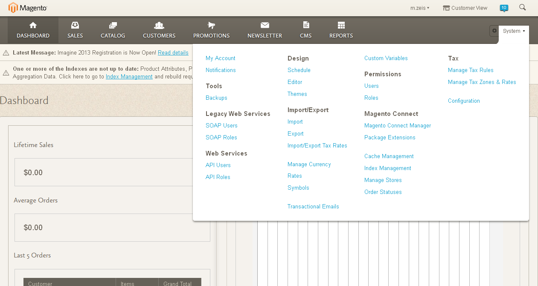Screen dimensions: 538x286
Task: Expand the m.zeis user dropdown
Action: click(x=420, y=8)
